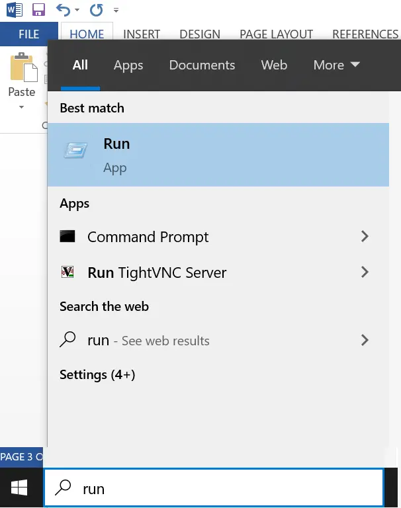Image resolution: width=401 pixels, height=508 pixels.
Task: Switch to the INSERT ribbon tab
Action: coord(142,34)
